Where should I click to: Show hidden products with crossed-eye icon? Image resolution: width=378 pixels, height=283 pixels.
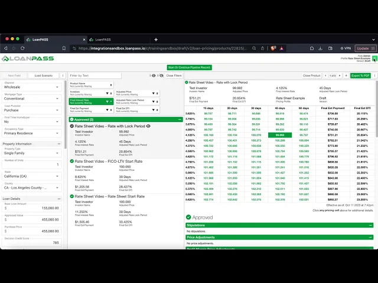coord(161,75)
